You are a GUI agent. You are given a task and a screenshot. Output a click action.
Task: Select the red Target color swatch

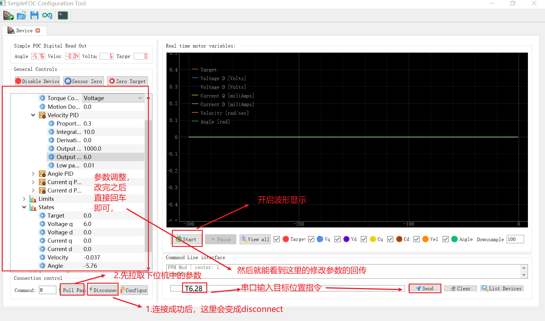pos(285,239)
